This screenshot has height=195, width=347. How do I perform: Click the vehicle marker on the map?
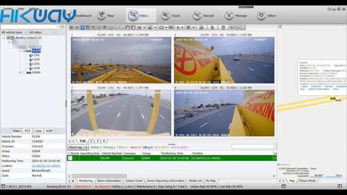tap(332, 98)
